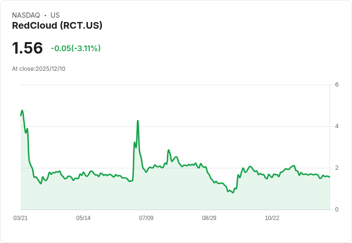Click the y-axis value 0
352x243 pixels.
(x=337, y=210)
